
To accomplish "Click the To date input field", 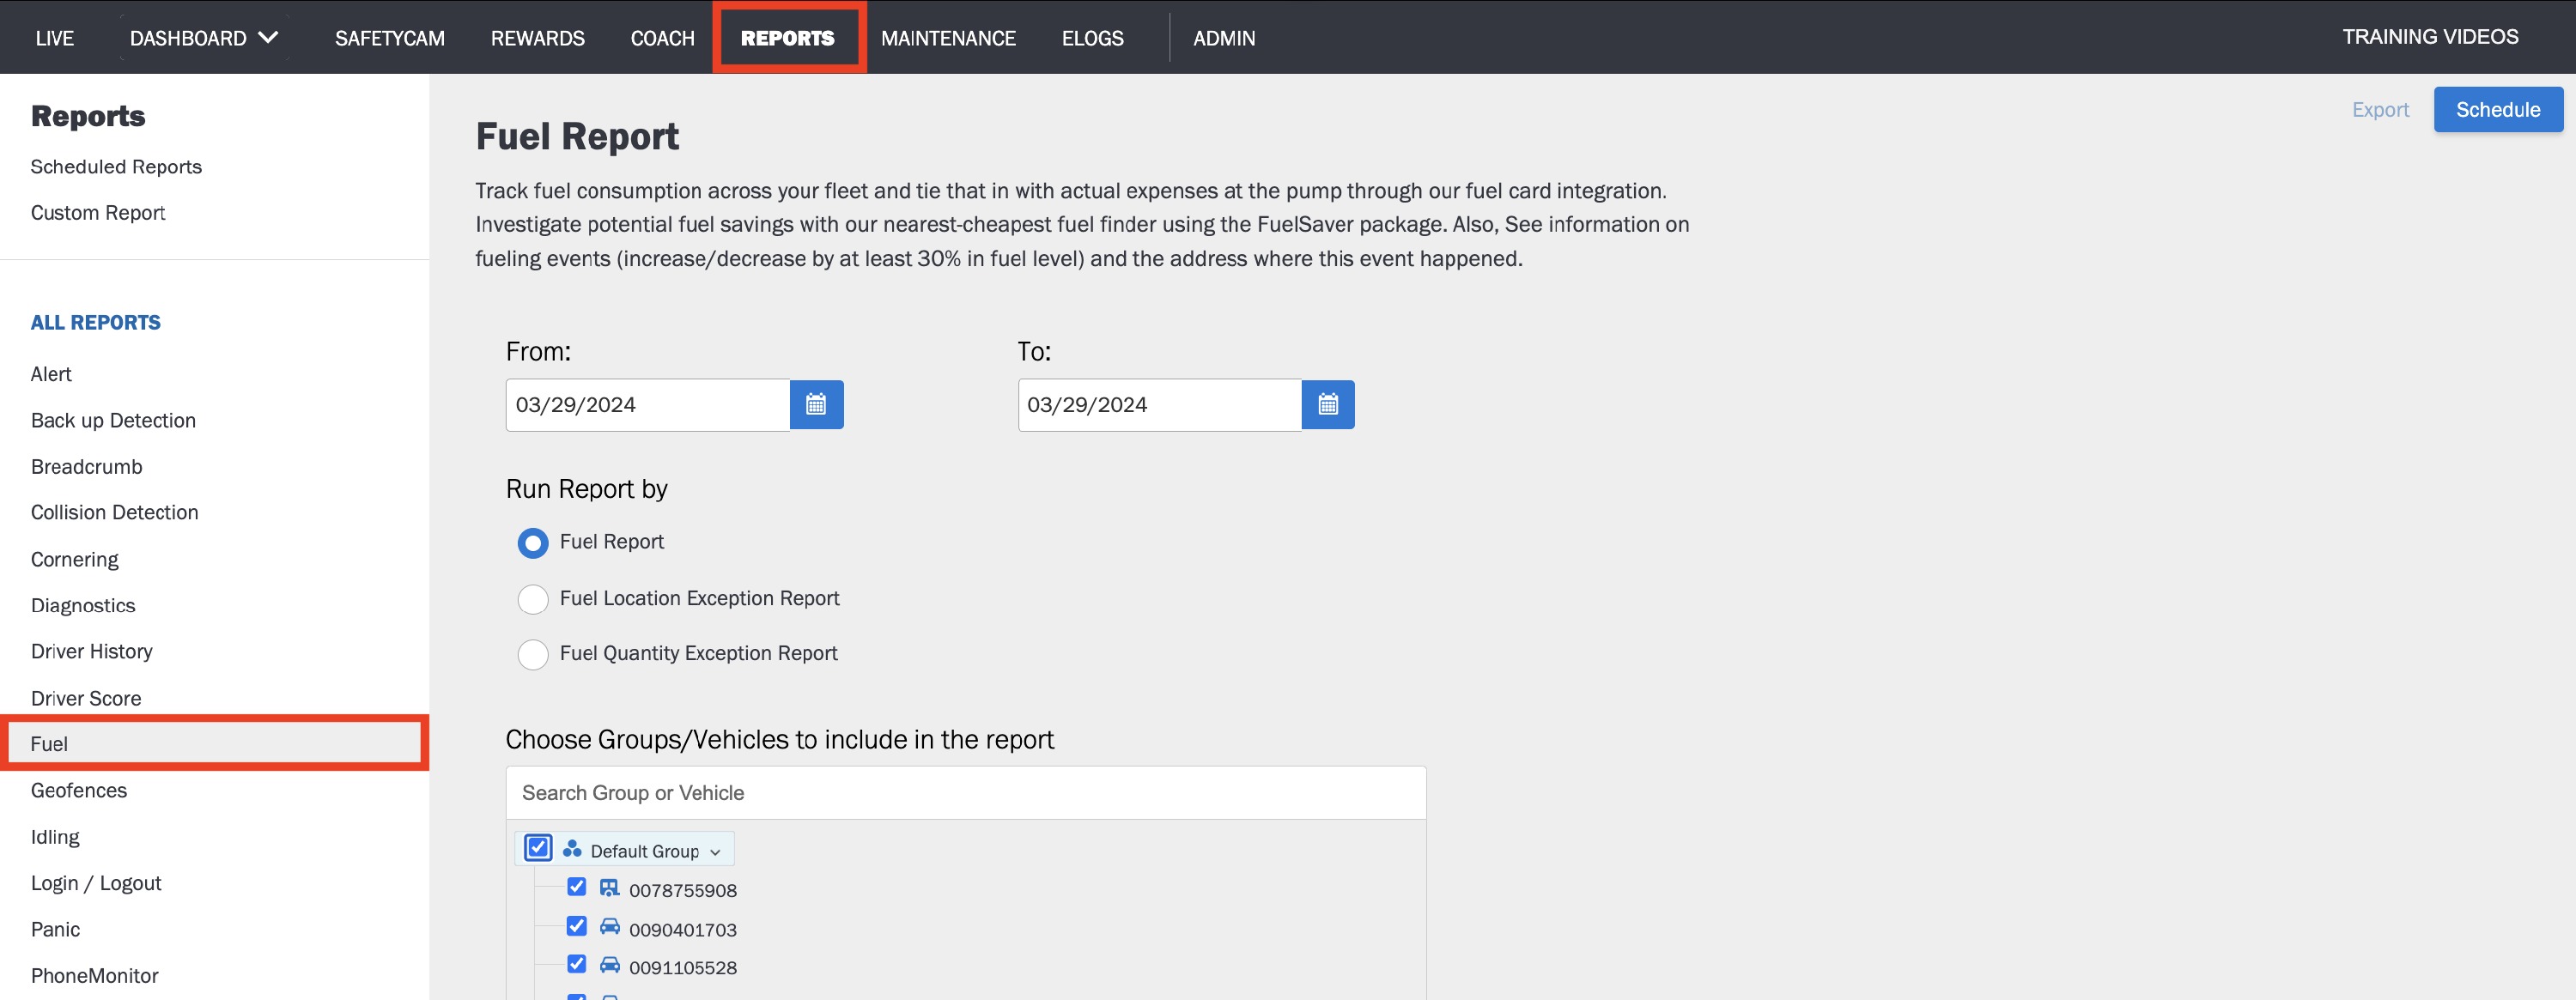I will pyautogui.click(x=1160, y=405).
